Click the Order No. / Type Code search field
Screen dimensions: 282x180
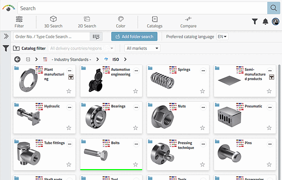point(52,37)
